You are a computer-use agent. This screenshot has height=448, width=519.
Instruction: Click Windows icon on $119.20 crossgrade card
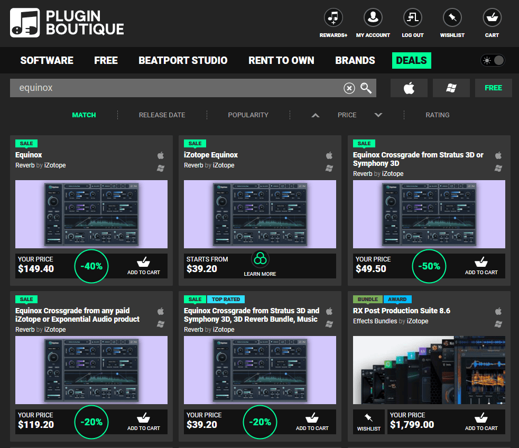[x=161, y=324]
